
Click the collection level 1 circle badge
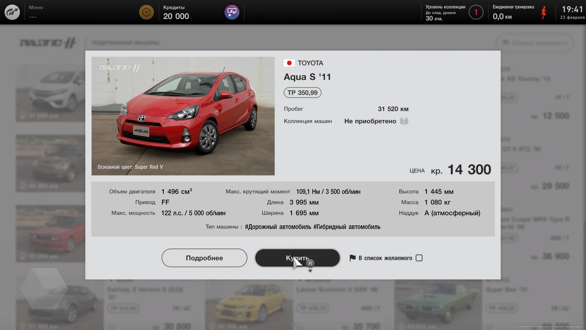click(x=476, y=12)
